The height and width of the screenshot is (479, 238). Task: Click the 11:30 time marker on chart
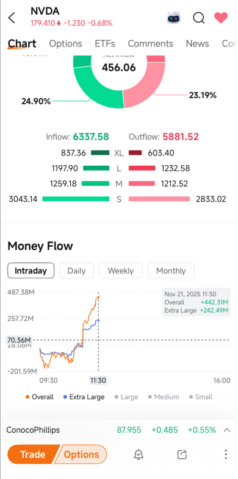click(x=98, y=380)
